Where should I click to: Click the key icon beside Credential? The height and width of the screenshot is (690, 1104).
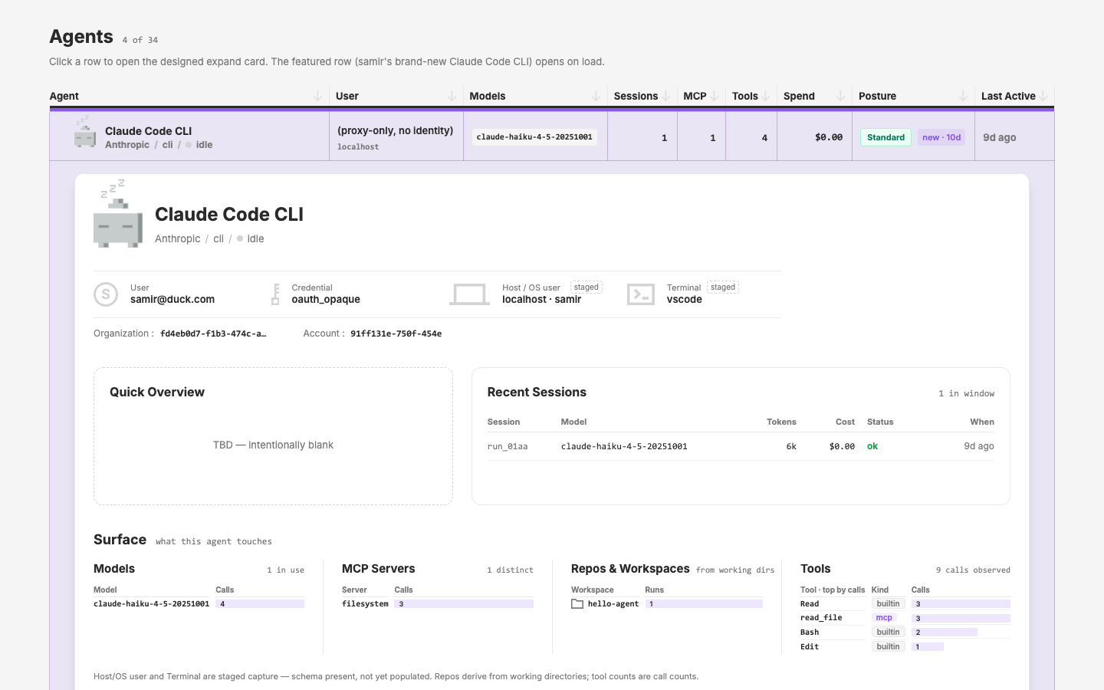(275, 294)
